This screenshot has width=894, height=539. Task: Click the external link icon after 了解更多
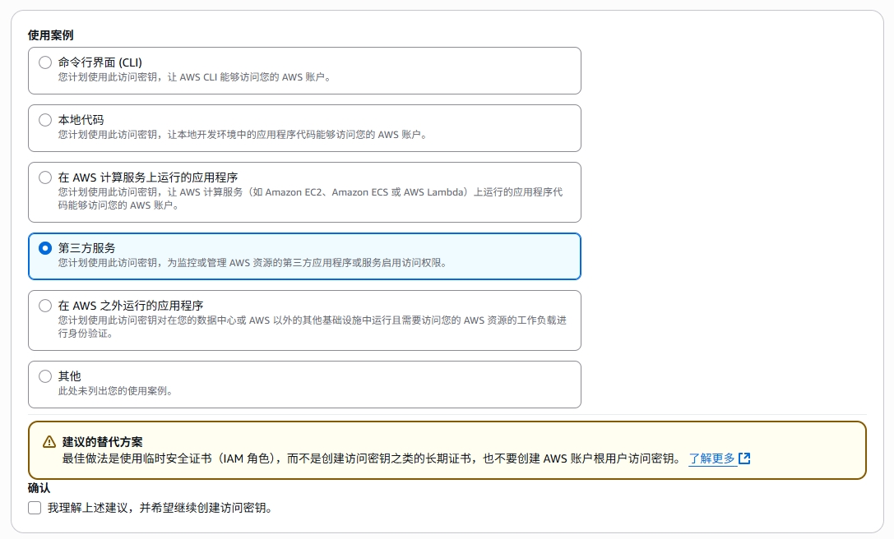pyautogui.click(x=744, y=458)
